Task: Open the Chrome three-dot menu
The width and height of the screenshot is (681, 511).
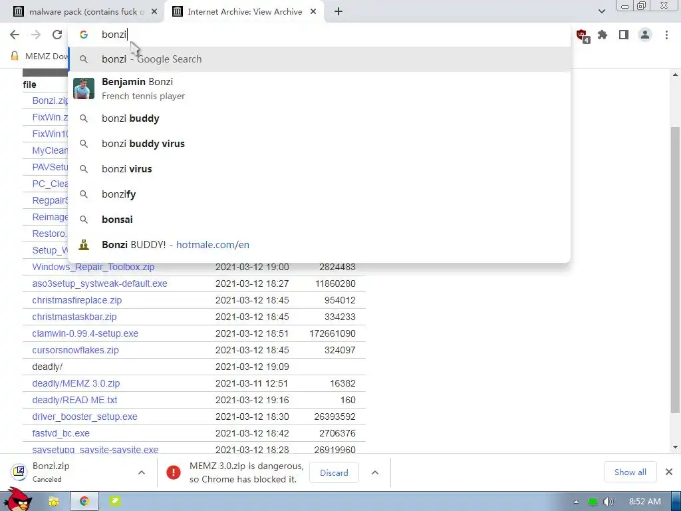Action: [666, 35]
